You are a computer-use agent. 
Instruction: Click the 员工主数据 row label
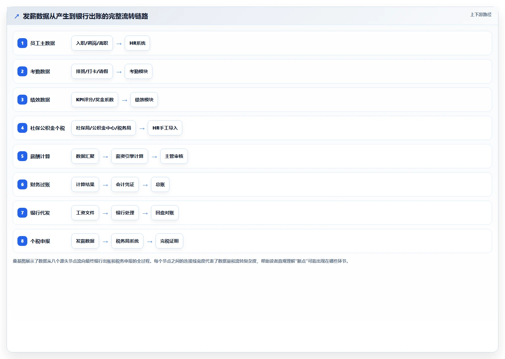[42, 43]
